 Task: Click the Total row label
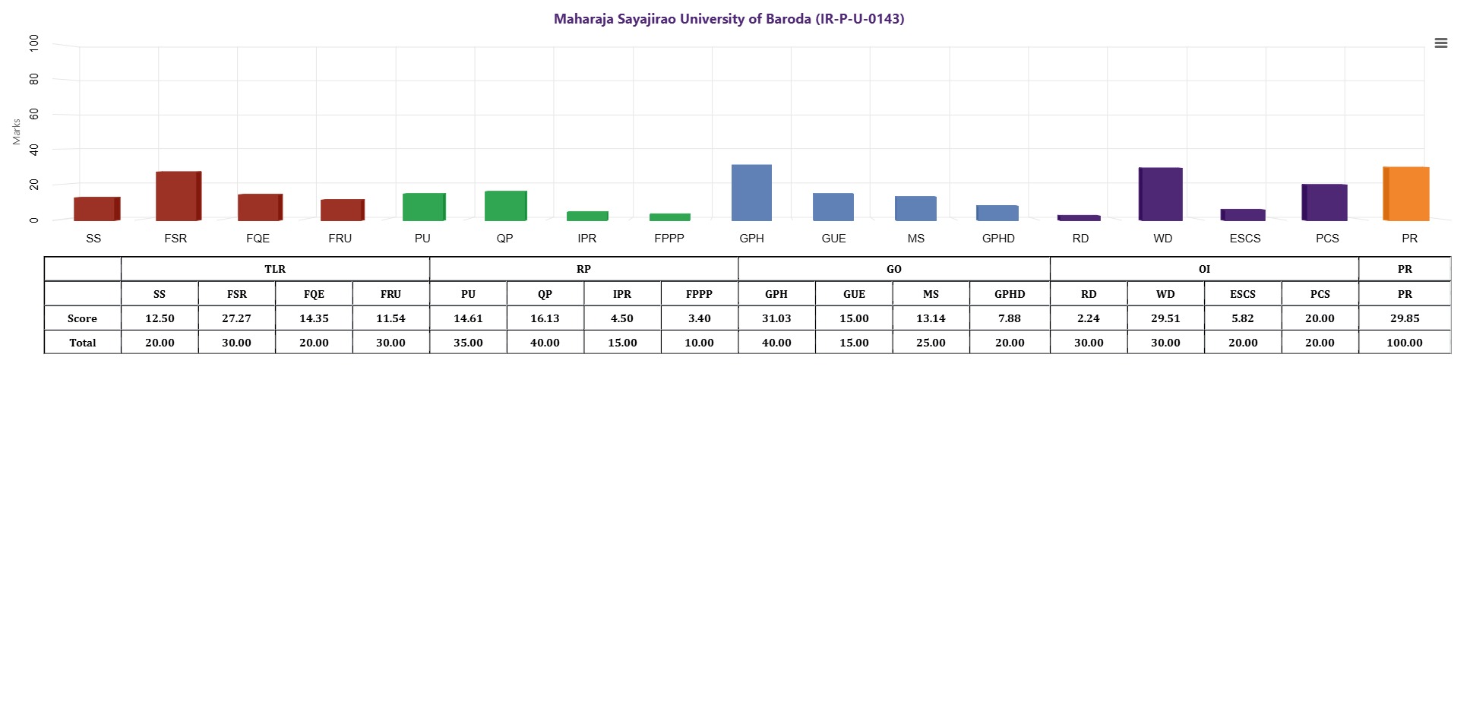click(x=82, y=343)
